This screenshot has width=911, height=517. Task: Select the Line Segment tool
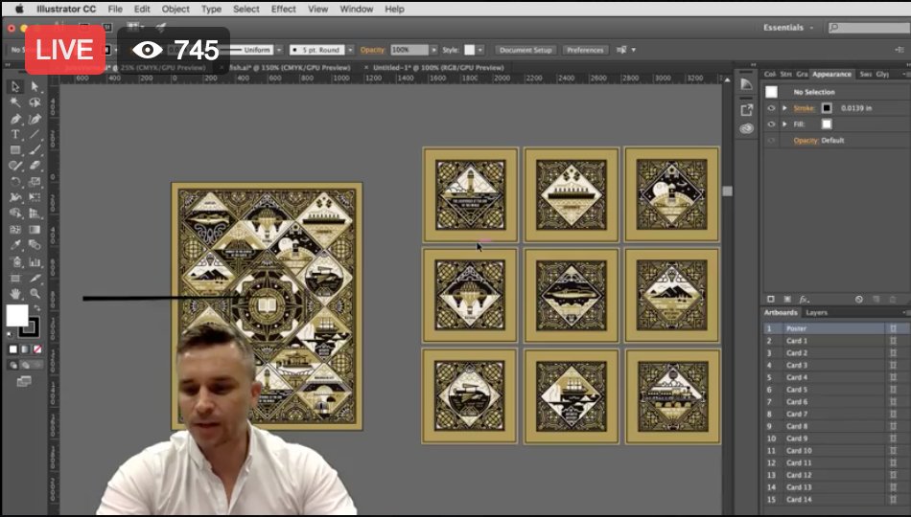[35, 135]
